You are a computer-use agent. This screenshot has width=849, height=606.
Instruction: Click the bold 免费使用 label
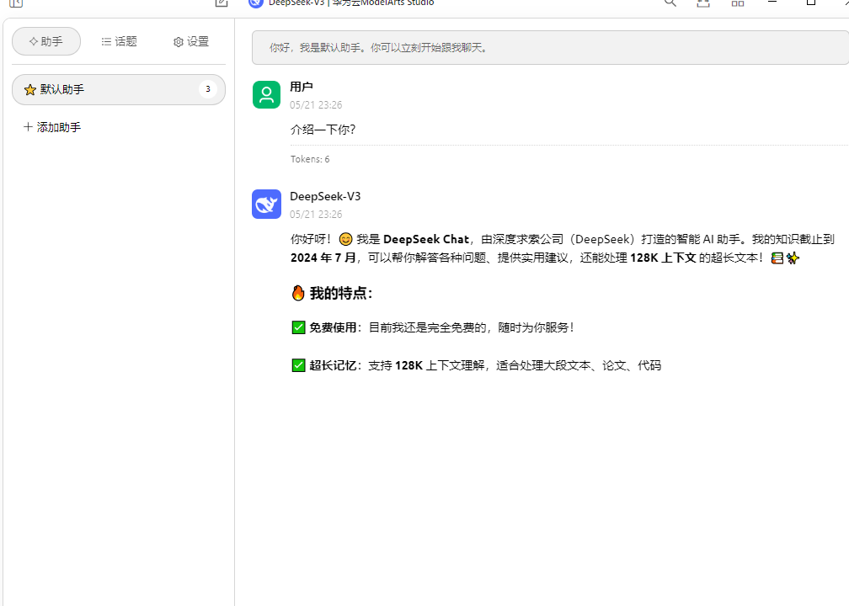tap(333, 327)
